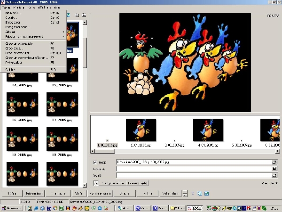The height and width of the screenshot is (212, 282).
Task: Click the large rooster preview image
Action: (185, 62)
